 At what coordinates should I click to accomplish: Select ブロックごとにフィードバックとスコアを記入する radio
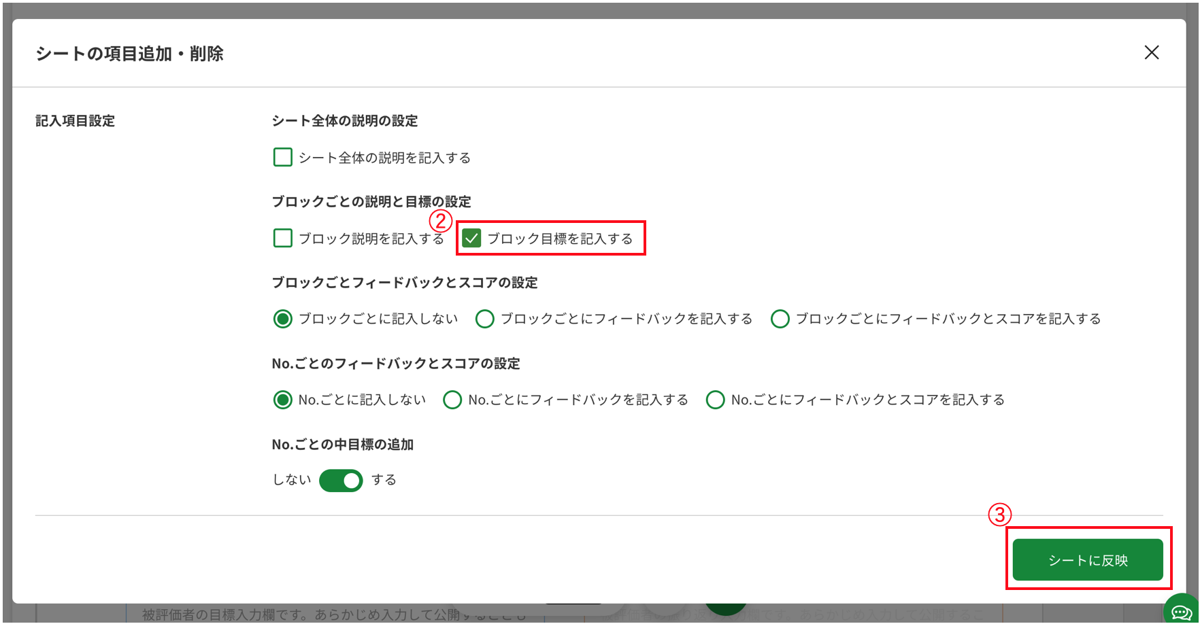[x=780, y=319]
